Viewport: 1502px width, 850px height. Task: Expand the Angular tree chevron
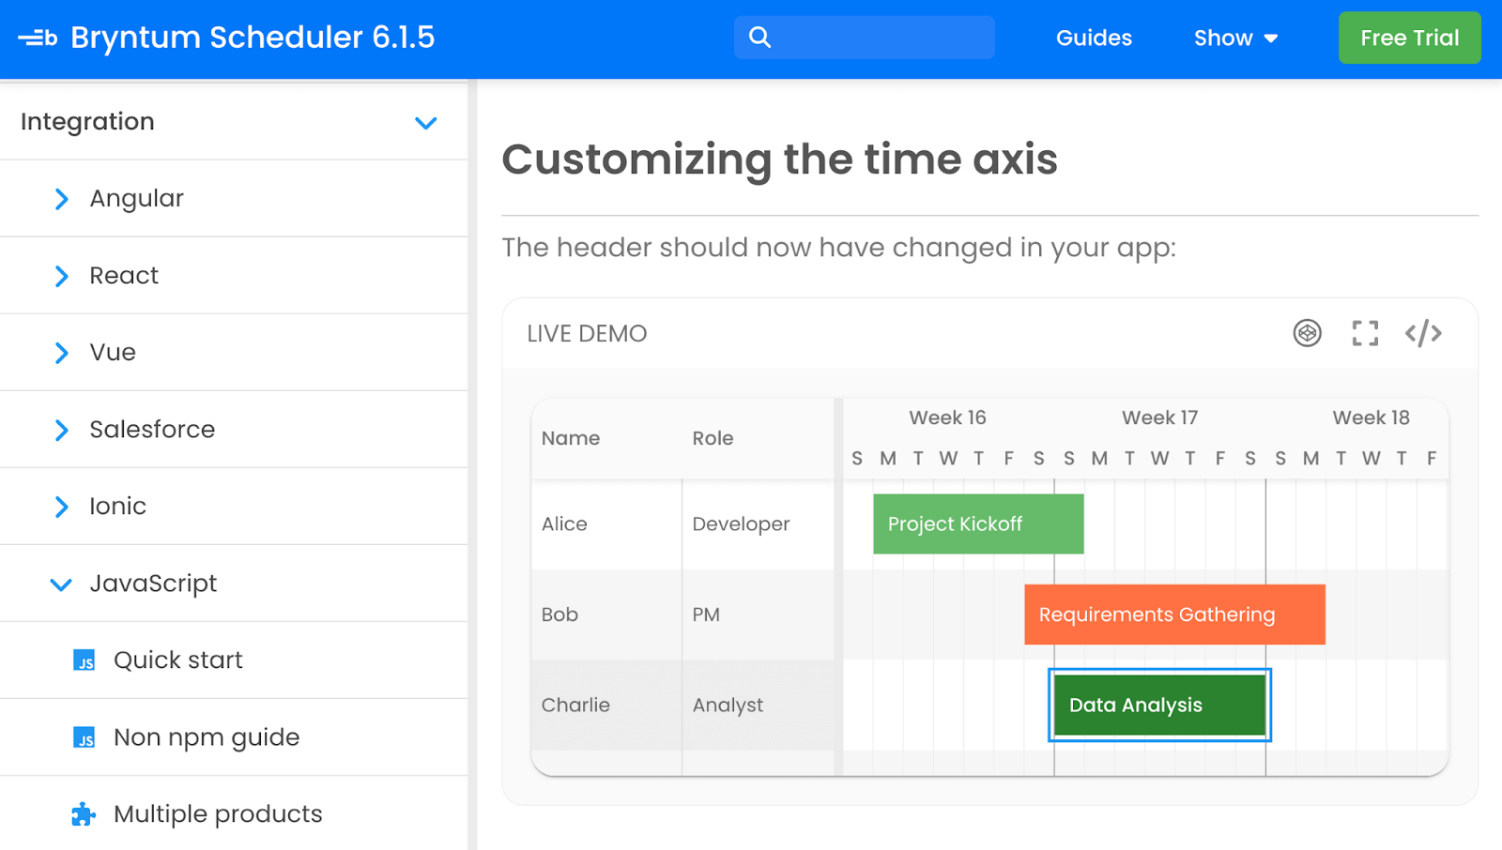point(61,199)
